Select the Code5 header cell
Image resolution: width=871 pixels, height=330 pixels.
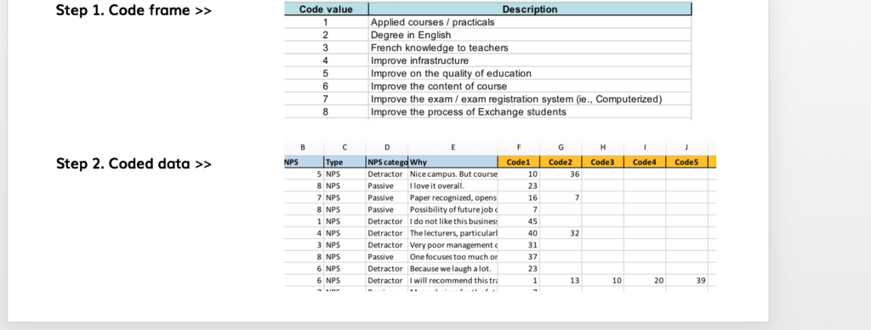coord(686,162)
